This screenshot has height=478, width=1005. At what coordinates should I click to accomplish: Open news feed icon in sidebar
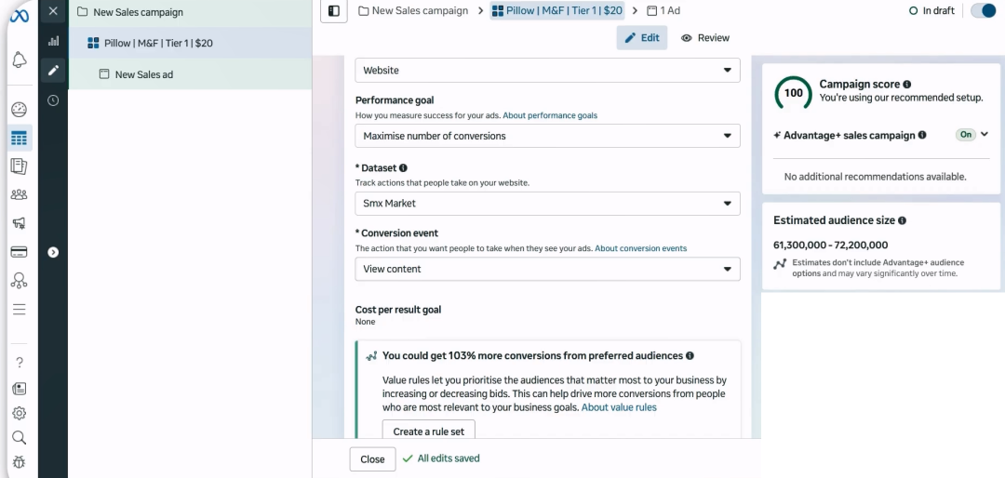pos(20,389)
